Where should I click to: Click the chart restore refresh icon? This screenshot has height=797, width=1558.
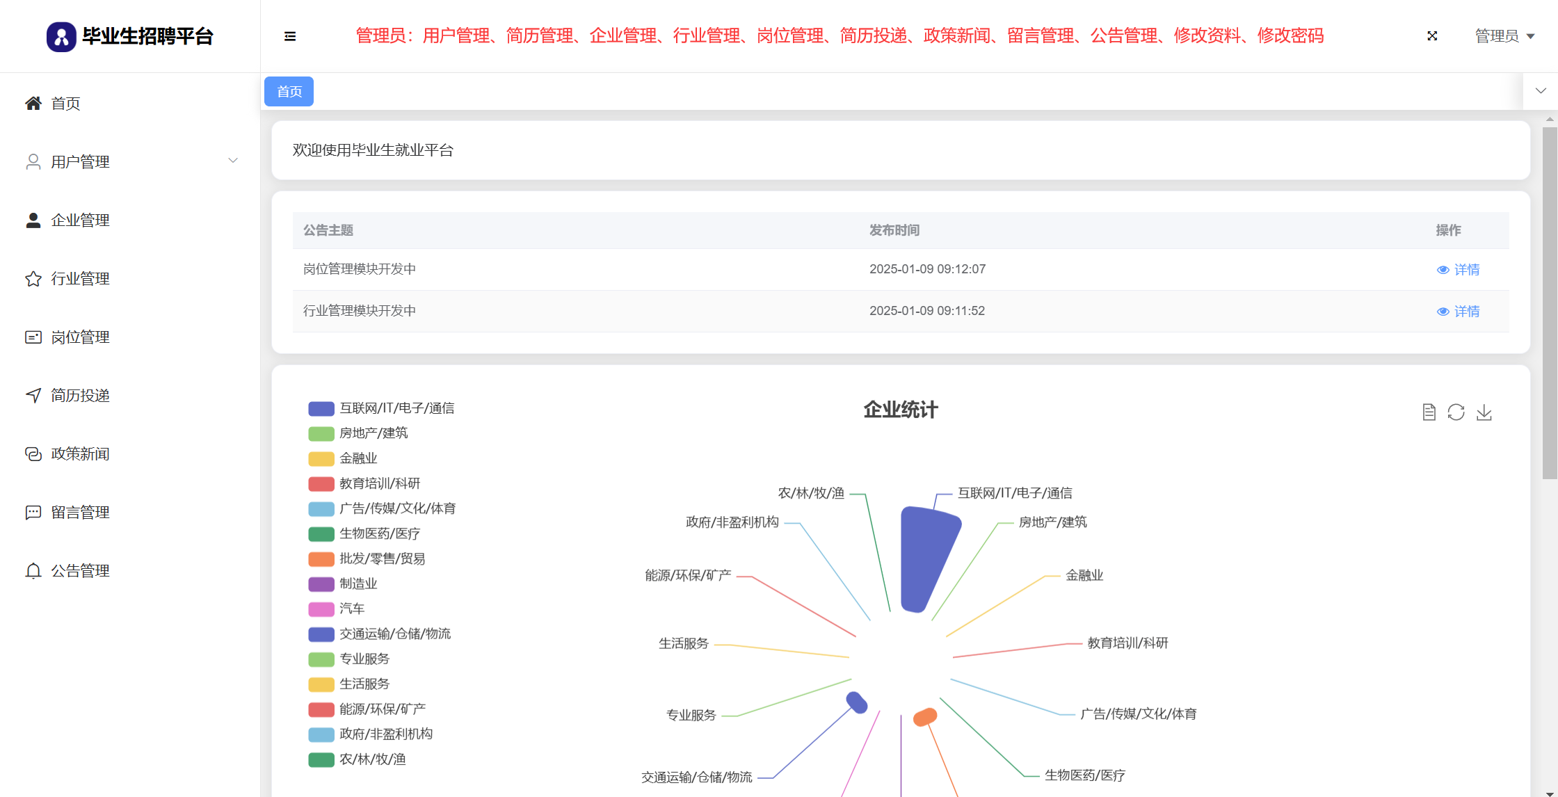1456,412
